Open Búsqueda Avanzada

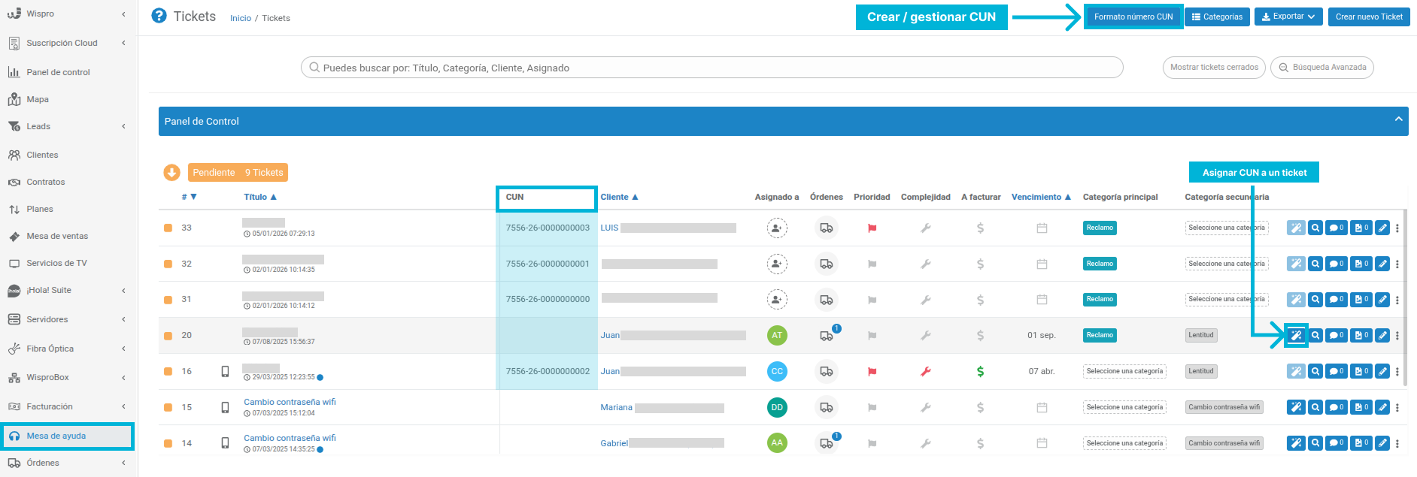pos(1322,68)
